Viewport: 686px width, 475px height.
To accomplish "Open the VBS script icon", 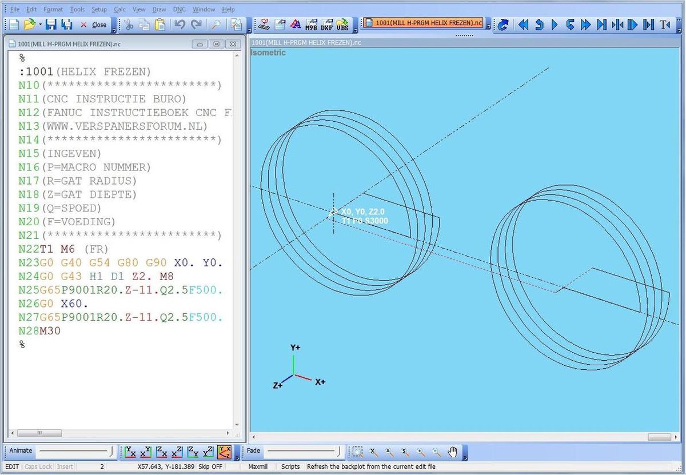I will pos(343,25).
